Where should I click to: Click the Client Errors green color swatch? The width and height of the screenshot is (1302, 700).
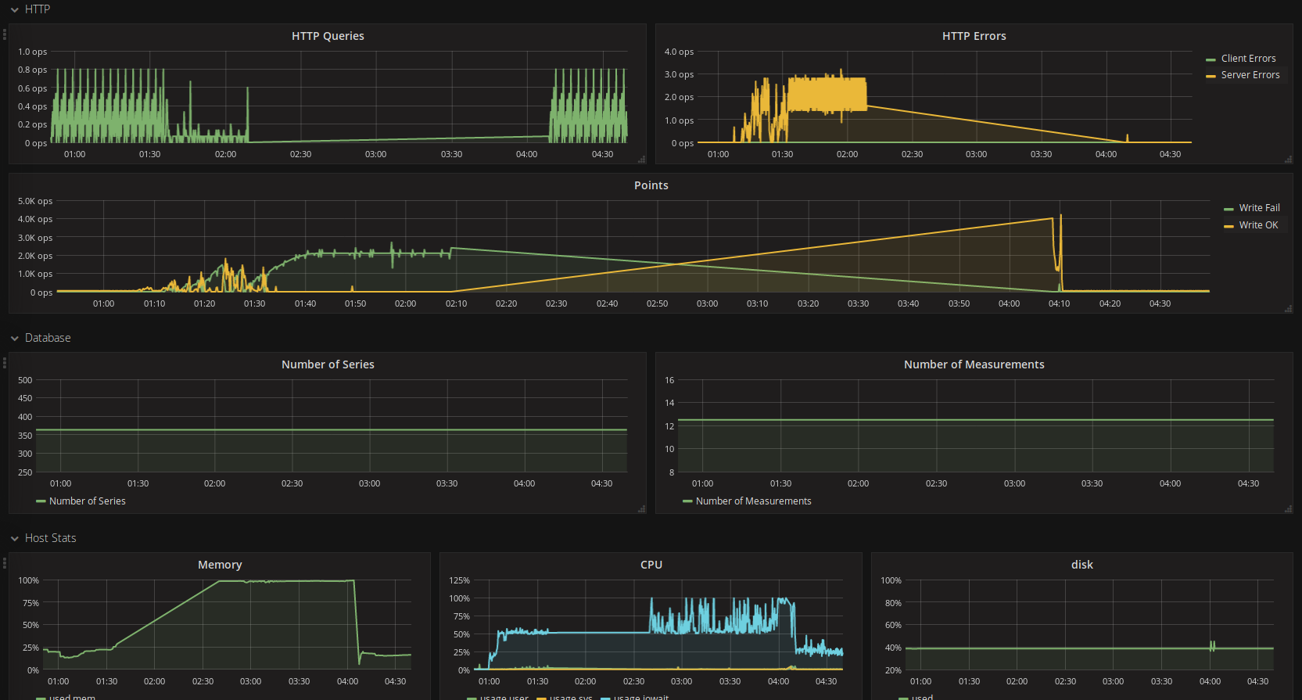click(1211, 59)
